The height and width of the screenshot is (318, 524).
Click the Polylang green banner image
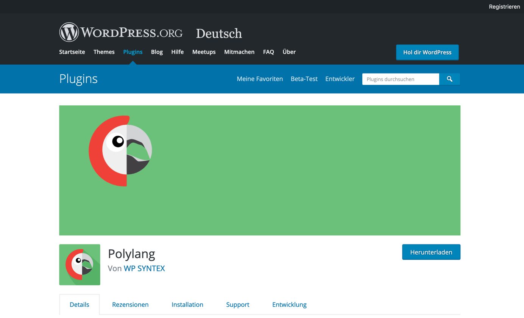tap(260, 170)
